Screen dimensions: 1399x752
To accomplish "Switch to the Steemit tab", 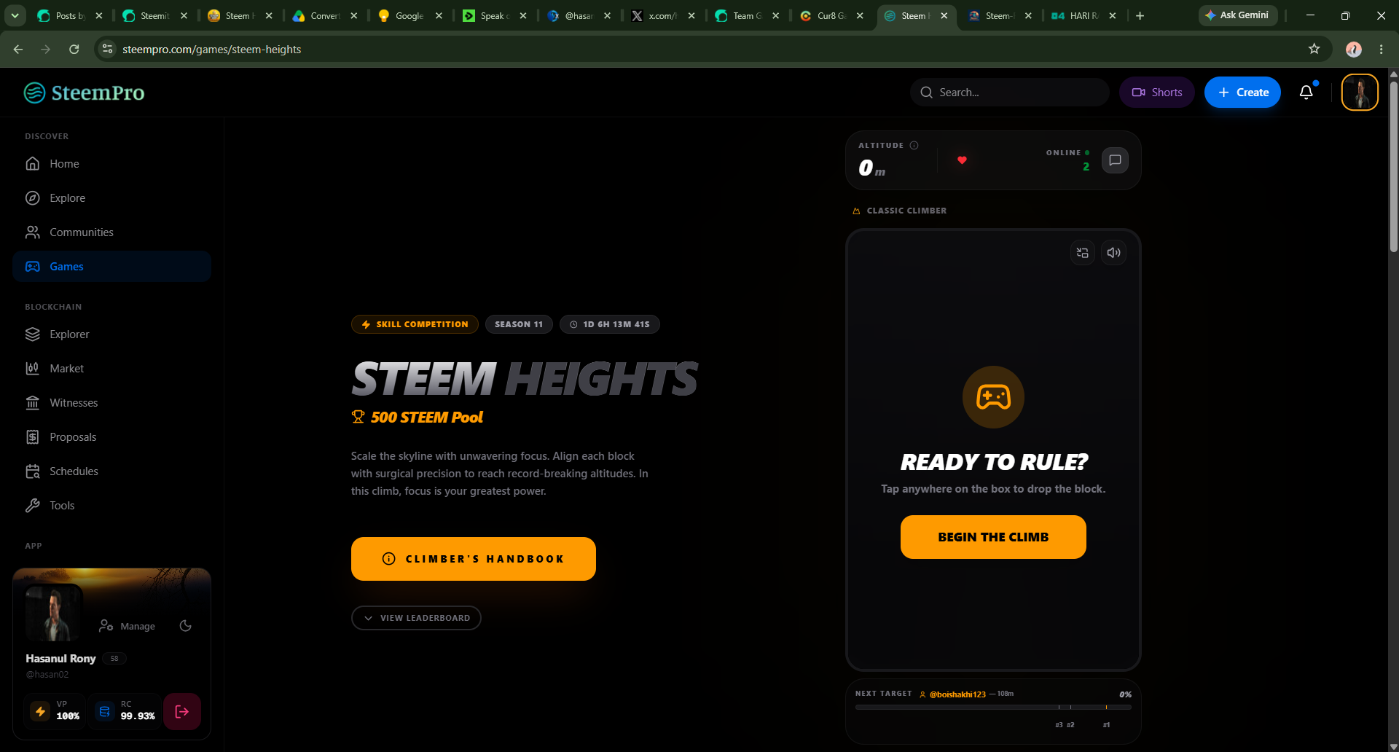I will point(154,15).
